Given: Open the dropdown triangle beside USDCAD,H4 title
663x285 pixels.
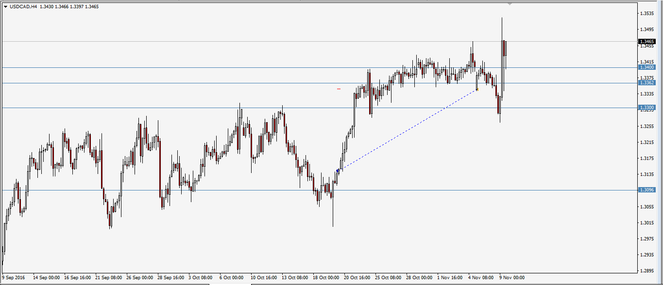Looking at the screenshot, I should (5, 7).
